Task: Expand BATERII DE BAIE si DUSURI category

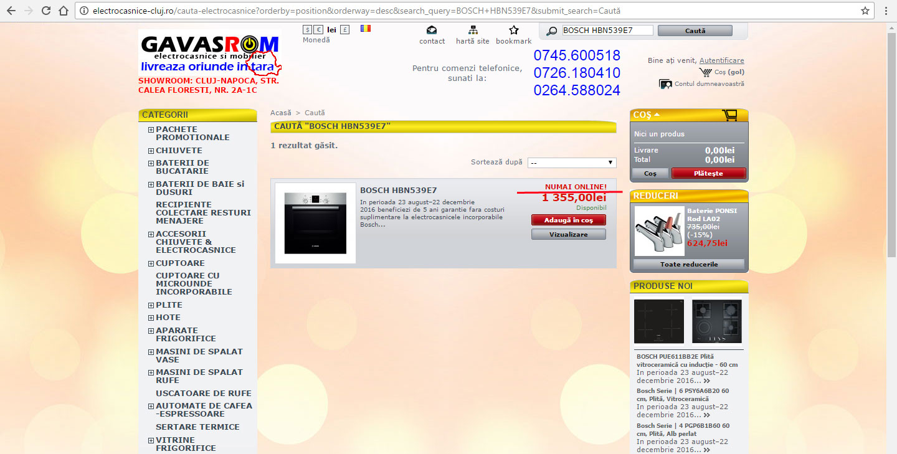Action: [x=151, y=185]
